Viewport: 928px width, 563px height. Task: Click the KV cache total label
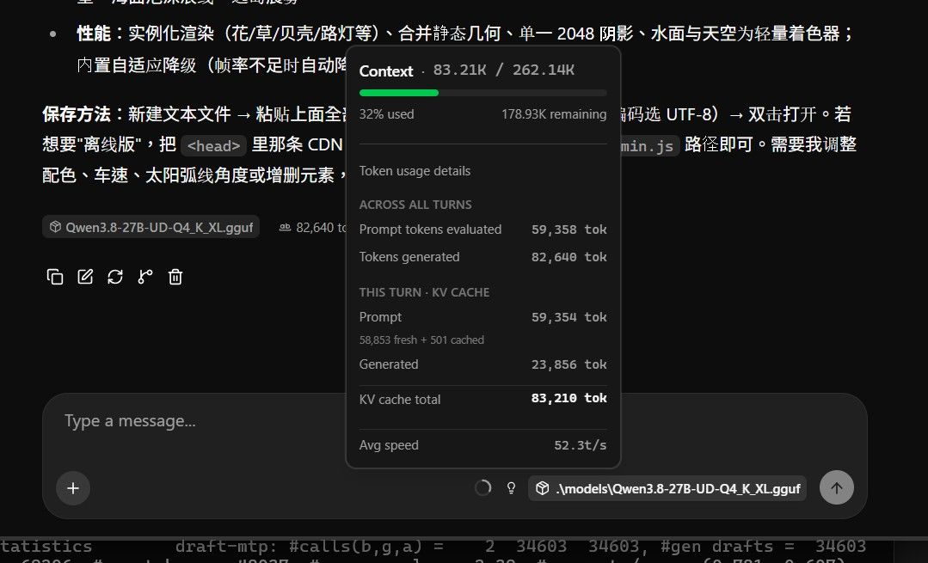(x=400, y=400)
